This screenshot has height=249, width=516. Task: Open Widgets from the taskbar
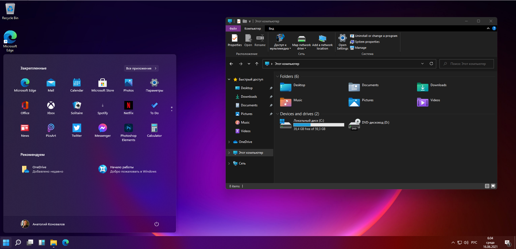pos(42,243)
